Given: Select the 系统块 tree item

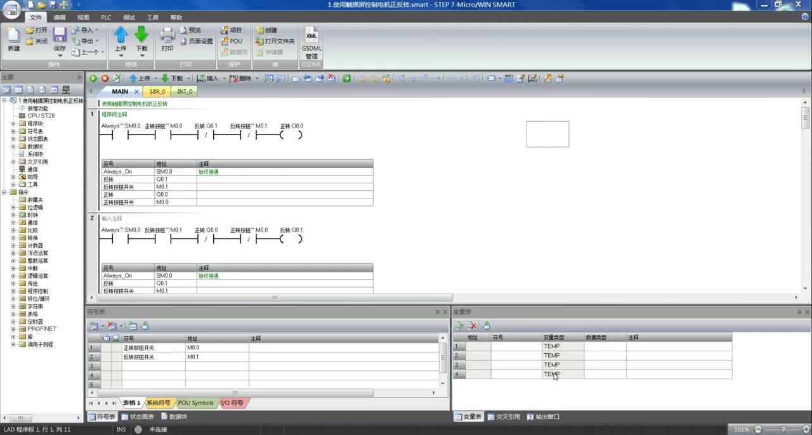Looking at the screenshot, I should click(x=35, y=154).
